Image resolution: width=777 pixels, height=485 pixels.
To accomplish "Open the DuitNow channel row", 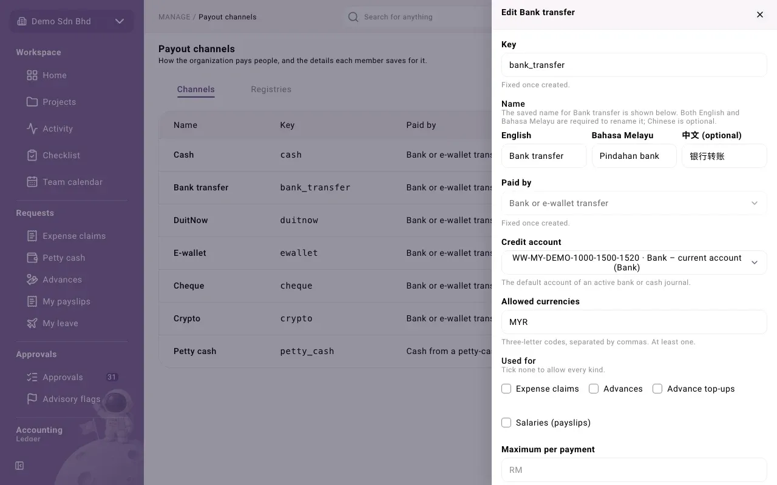I will 325,220.
